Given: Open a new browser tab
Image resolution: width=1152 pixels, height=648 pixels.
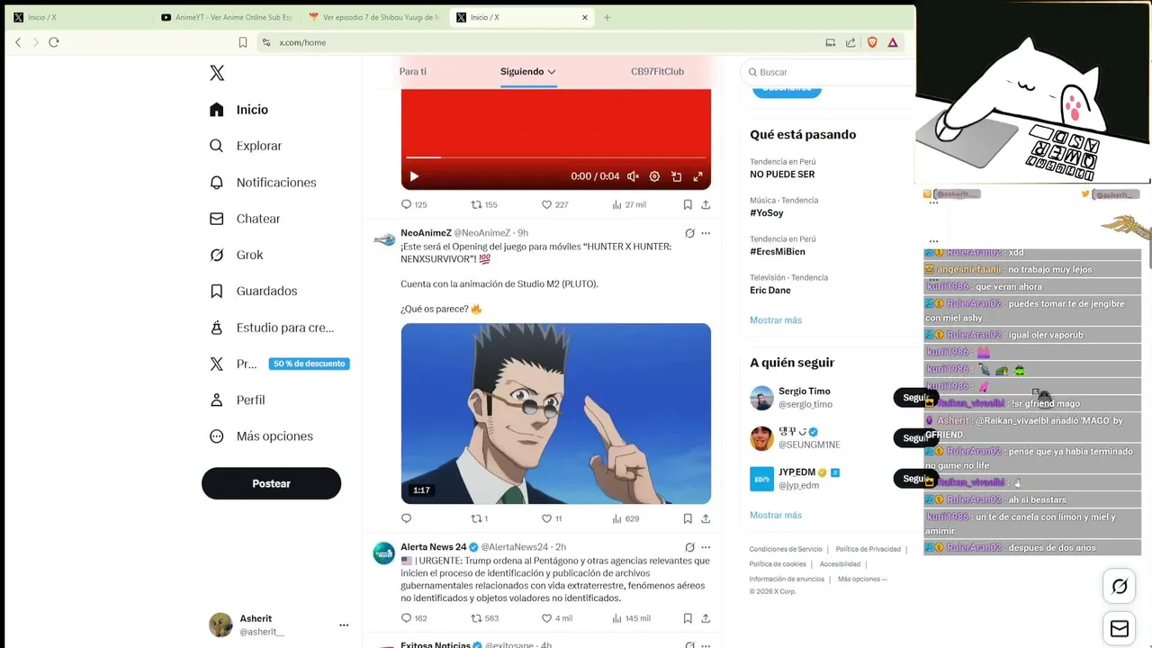Looking at the screenshot, I should (607, 17).
